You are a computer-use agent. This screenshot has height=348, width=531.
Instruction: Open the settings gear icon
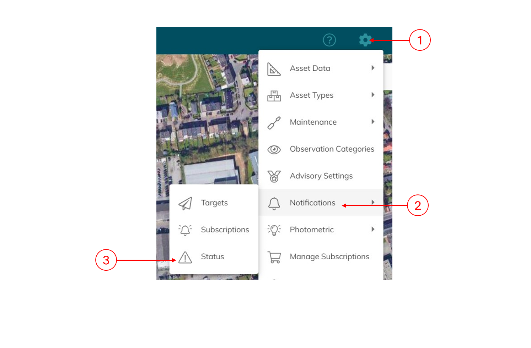coord(365,40)
